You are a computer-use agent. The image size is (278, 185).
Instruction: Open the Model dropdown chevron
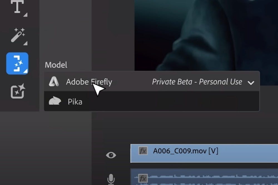point(251,82)
